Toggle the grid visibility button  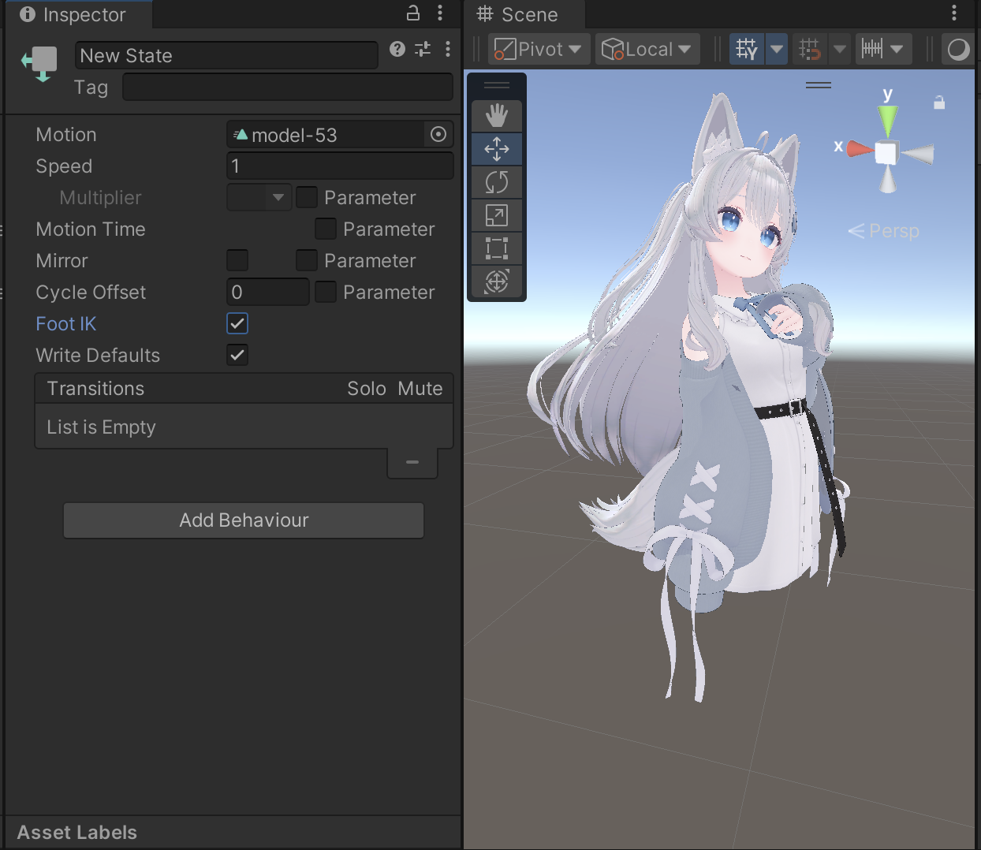tap(747, 49)
